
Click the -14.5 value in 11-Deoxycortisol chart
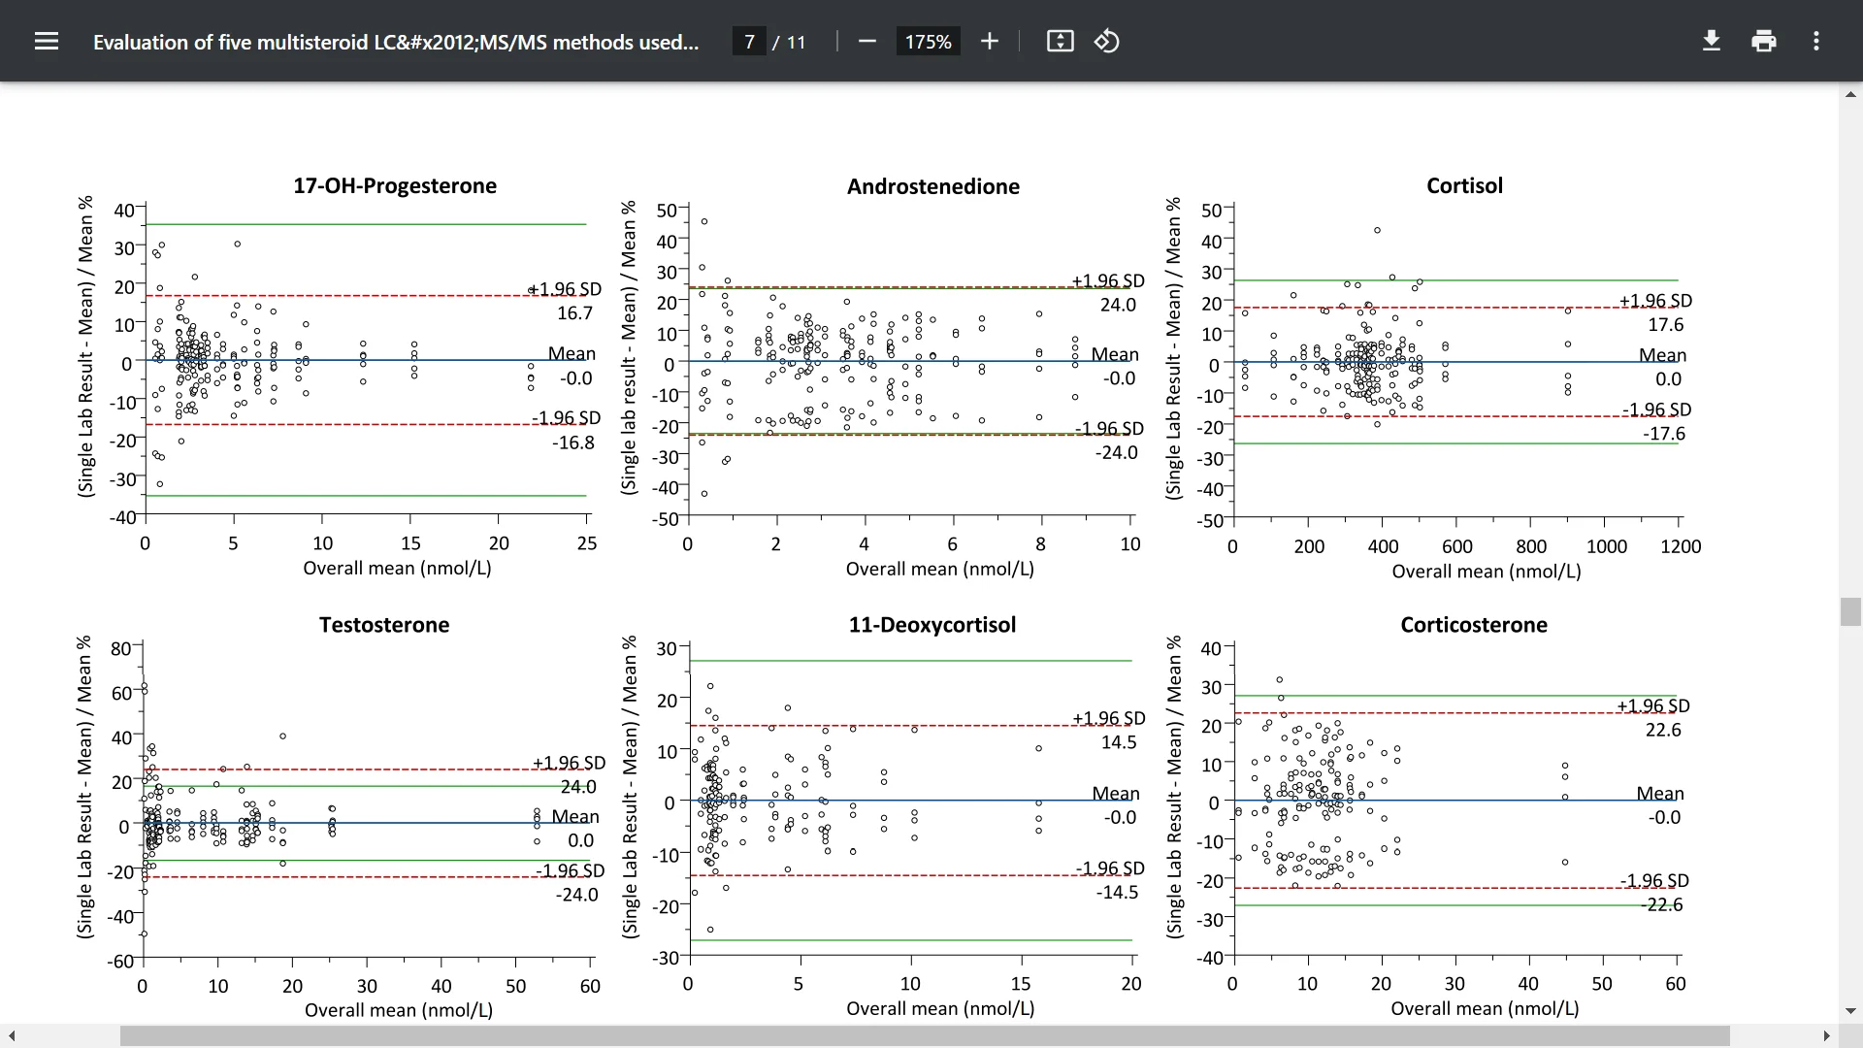(x=1117, y=893)
